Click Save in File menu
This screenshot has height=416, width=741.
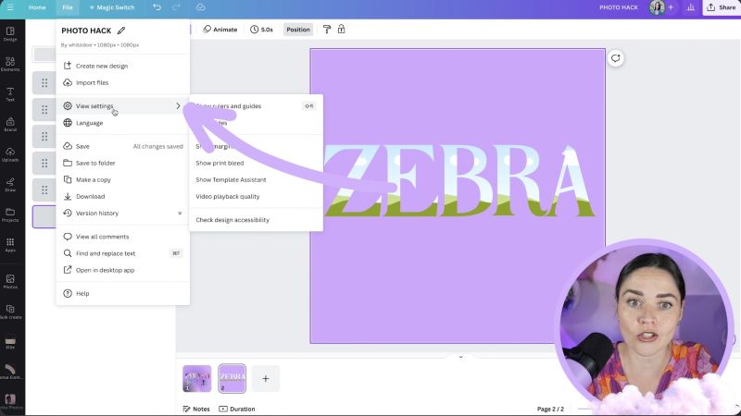(x=123, y=146)
